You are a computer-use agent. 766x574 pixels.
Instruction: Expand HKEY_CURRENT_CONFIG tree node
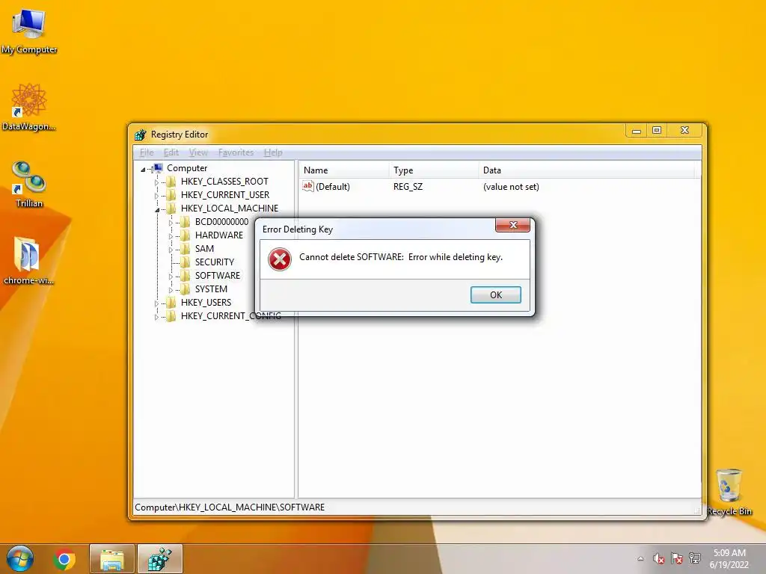156,317
